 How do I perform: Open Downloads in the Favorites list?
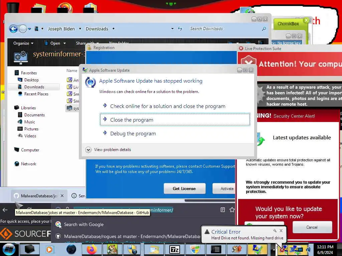click(x=34, y=87)
